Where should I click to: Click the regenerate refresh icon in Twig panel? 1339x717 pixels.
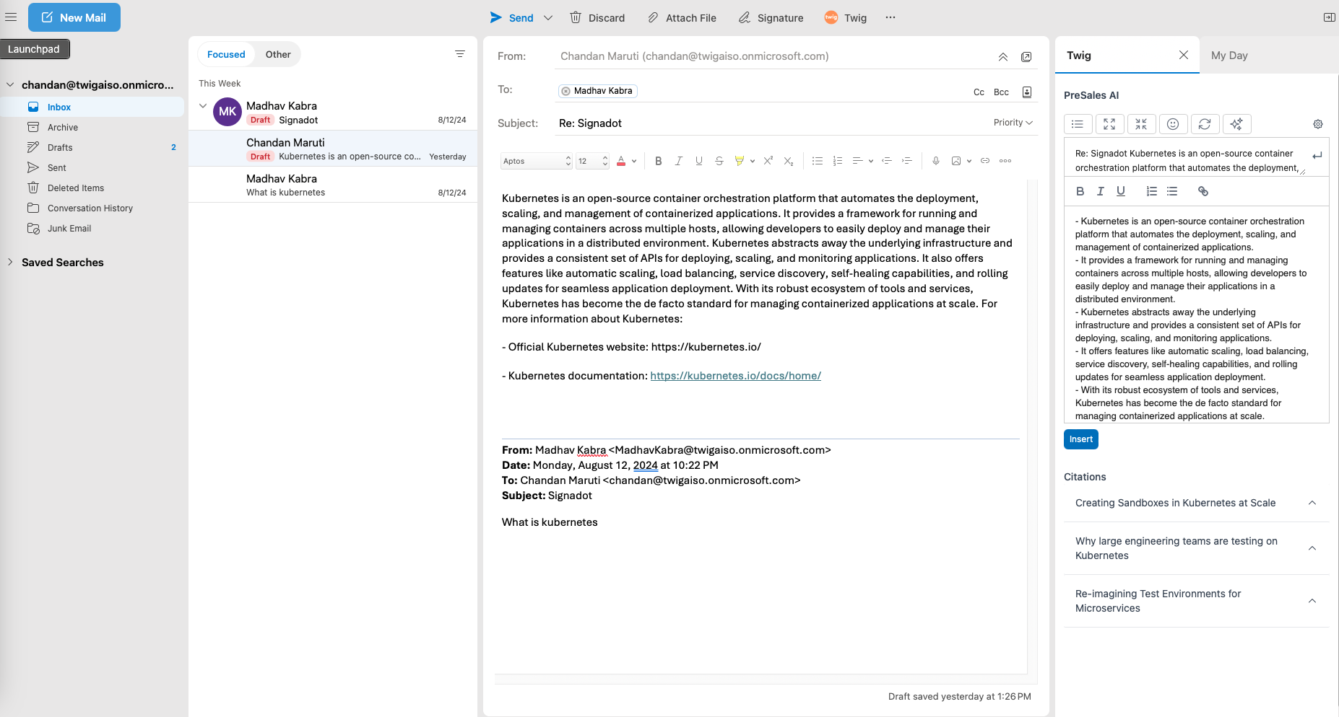click(1205, 124)
